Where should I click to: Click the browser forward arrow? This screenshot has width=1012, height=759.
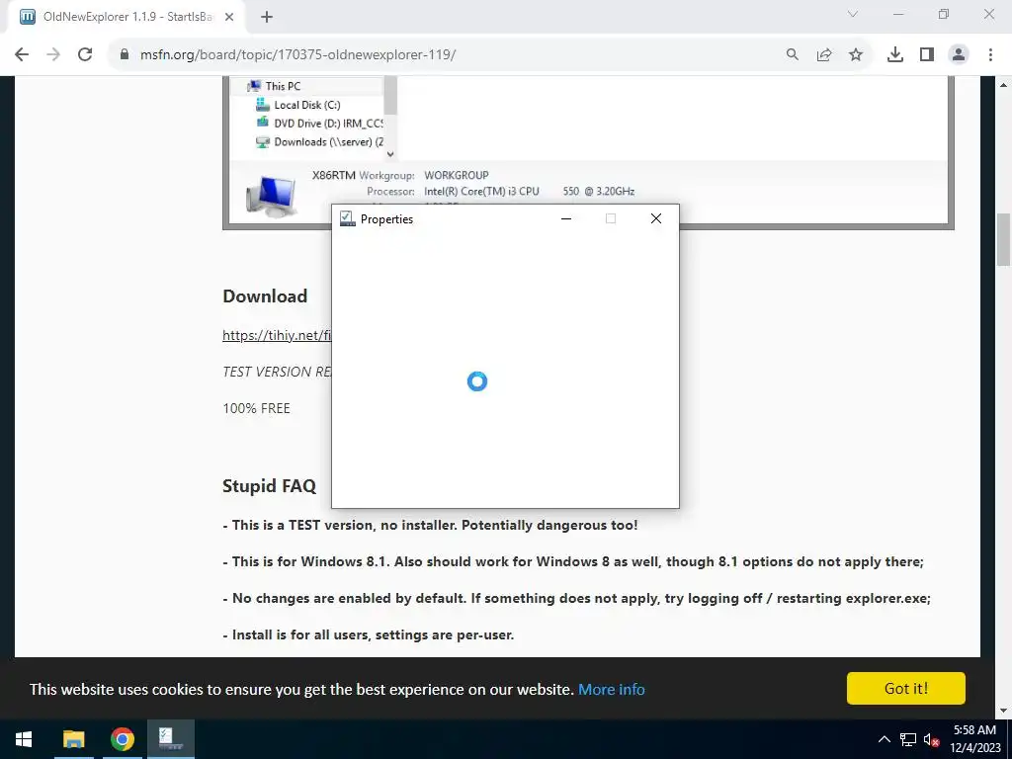(x=53, y=55)
